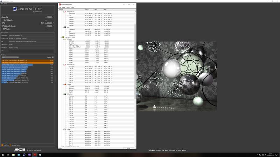
Task: Switch to HWMonitor in the taskbar
Action: pos(35,155)
